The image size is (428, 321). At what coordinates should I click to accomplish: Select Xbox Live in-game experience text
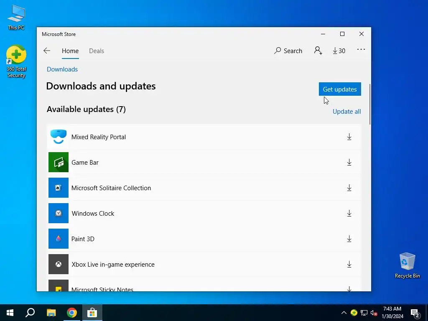(113, 265)
